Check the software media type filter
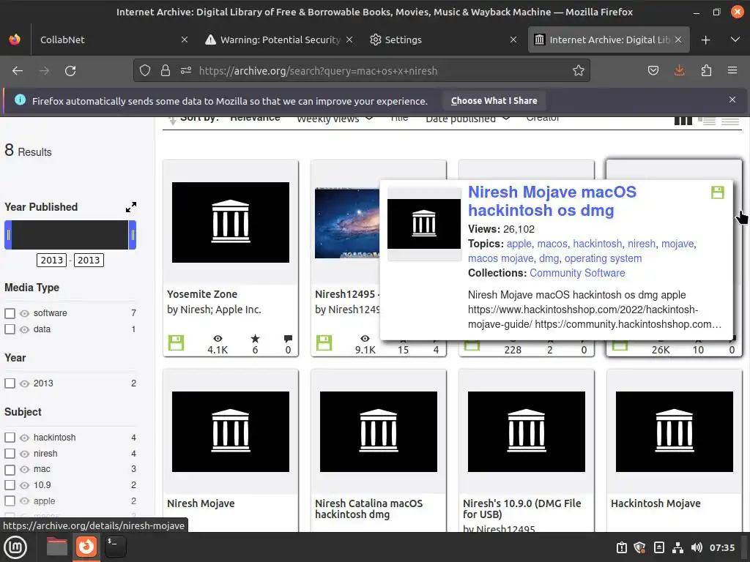Viewport: 750px width, 562px height. pos(10,313)
